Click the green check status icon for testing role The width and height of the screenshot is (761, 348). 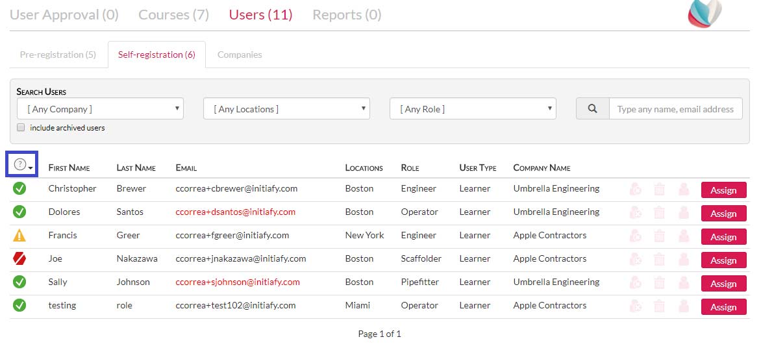click(x=19, y=305)
